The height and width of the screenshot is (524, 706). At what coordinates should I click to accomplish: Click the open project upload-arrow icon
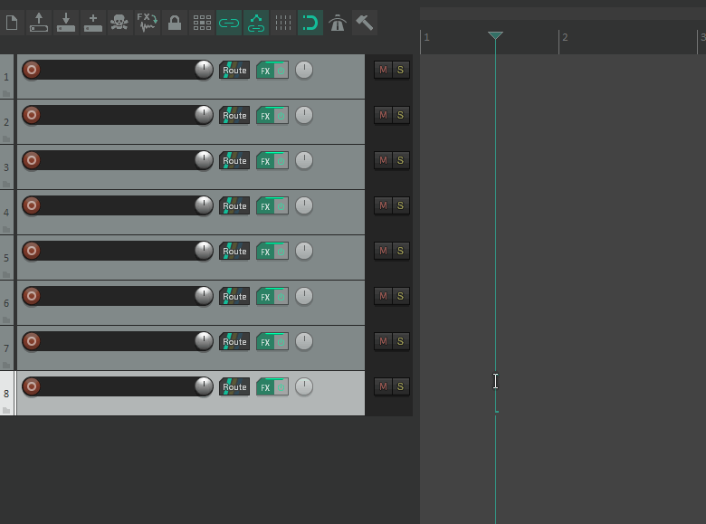(x=39, y=23)
